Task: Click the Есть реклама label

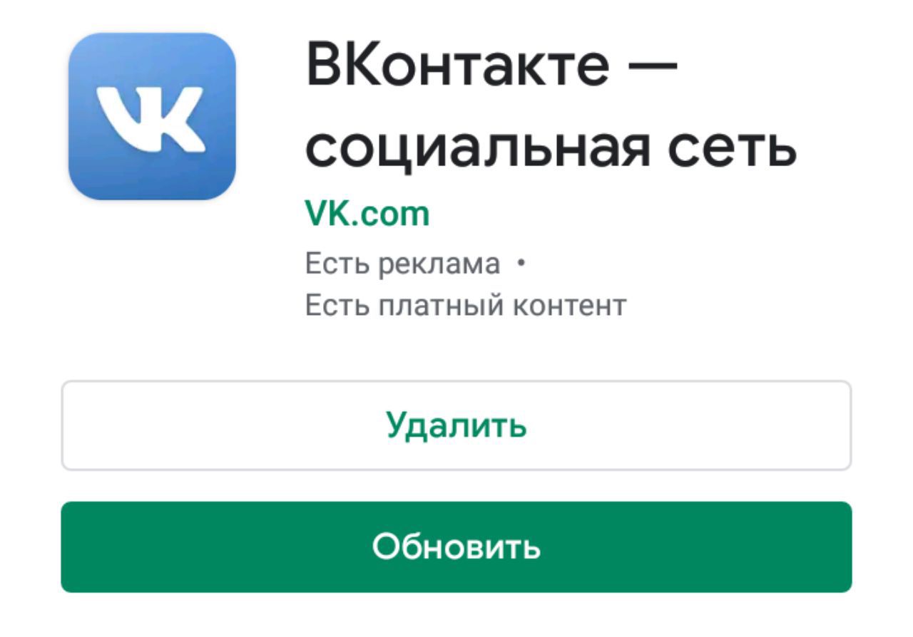Action: point(402,264)
